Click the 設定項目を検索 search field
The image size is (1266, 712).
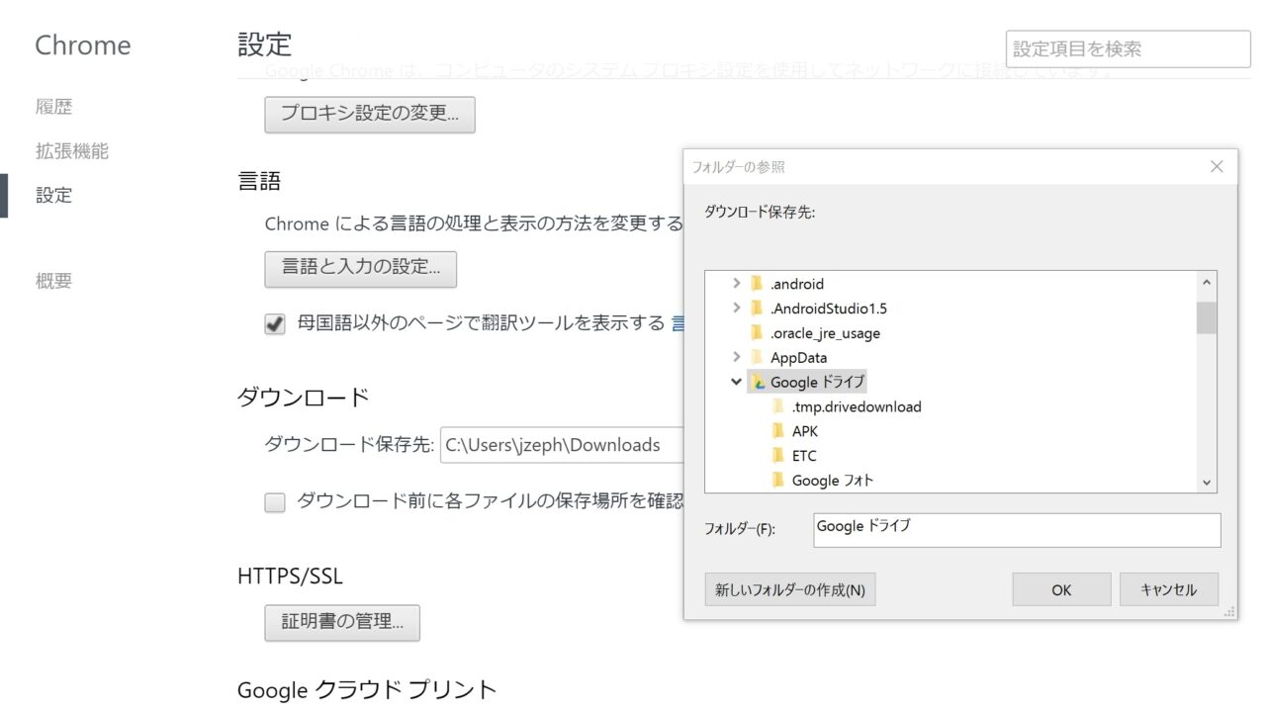pyautogui.click(x=1128, y=48)
